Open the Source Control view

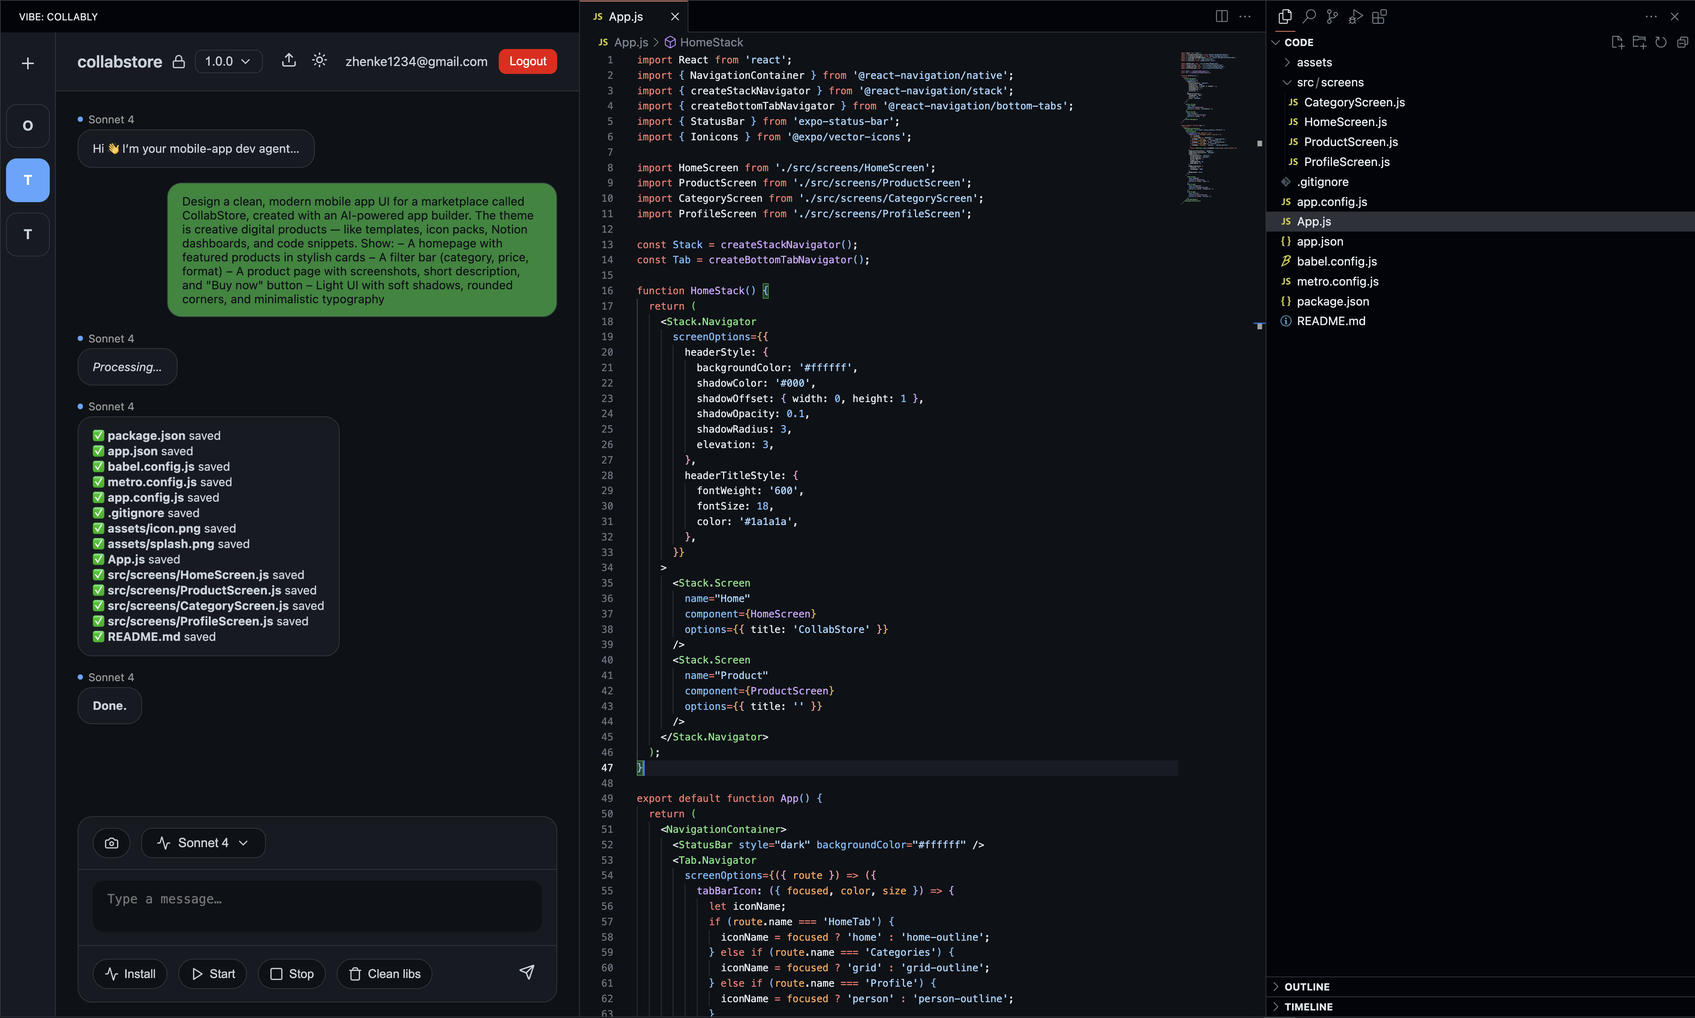[1332, 16]
